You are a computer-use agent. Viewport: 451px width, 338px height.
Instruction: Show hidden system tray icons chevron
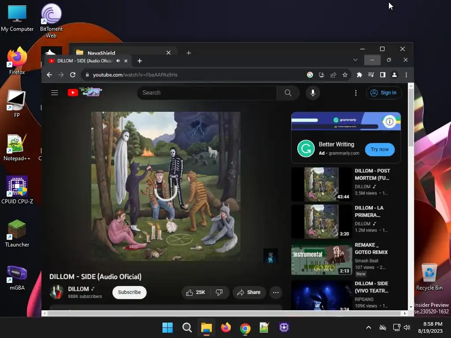tap(369, 327)
